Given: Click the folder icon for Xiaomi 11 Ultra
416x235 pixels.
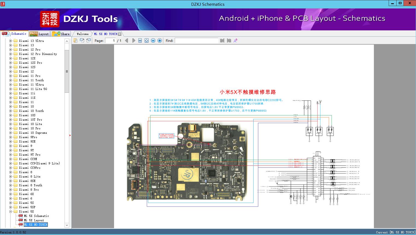Looking at the screenshot, I should click(x=16, y=85).
